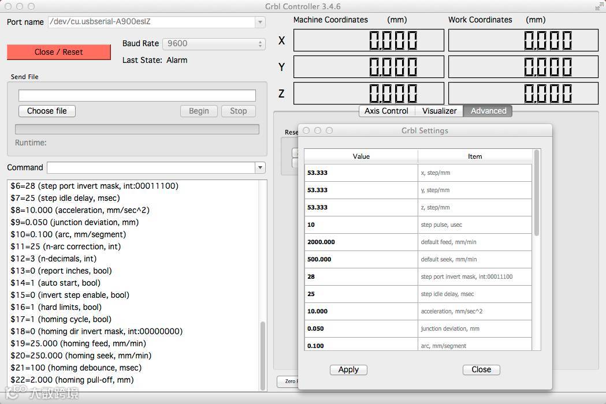This screenshot has height=404, width=606.
Task: Click the file send progress bar
Action: click(x=137, y=129)
